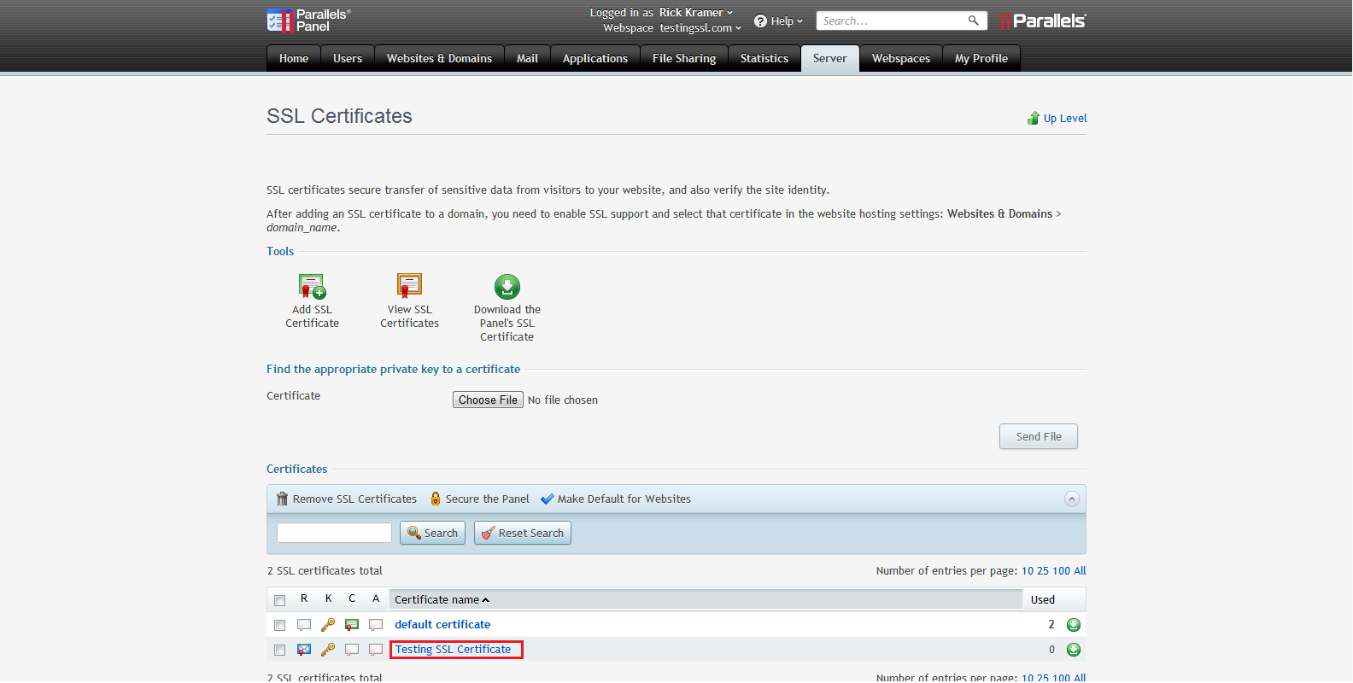
Task: Click the Reset Search button
Action: click(x=523, y=533)
